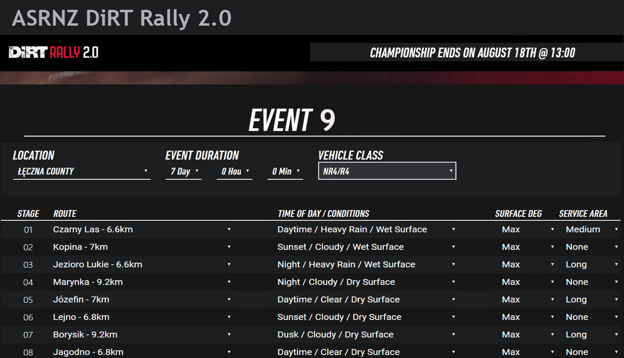Open Sunset / Cloudy / Wet Surface conditions dropdown
Viewport: 624px width, 358px height.
tap(367, 247)
